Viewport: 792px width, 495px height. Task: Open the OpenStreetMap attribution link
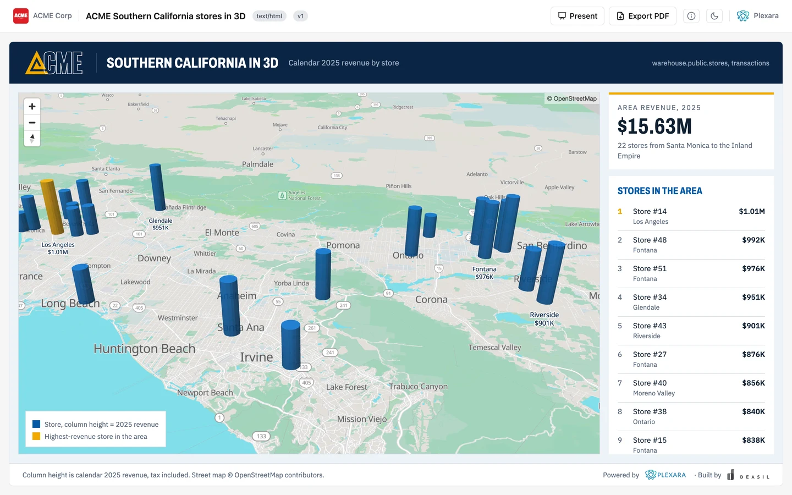point(572,98)
